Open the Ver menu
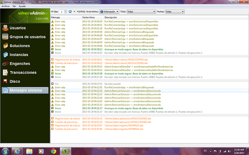The height and width of the screenshot is (155, 249). click(x=14, y=6)
